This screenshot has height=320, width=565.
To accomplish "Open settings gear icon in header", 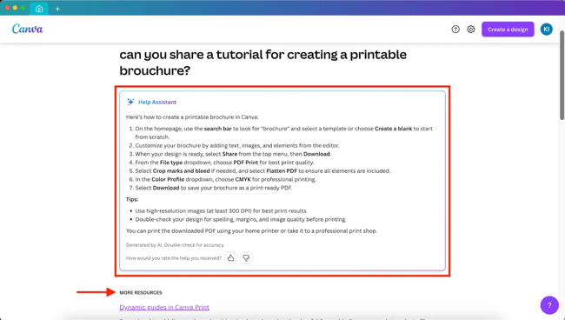I will coord(471,30).
